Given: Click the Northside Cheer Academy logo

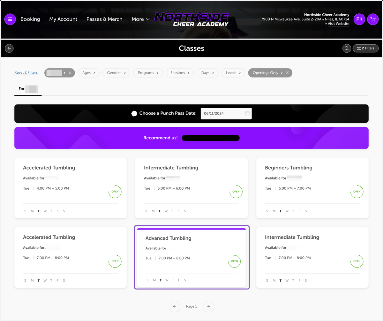Looking at the screenshot, I should [191, 19].
